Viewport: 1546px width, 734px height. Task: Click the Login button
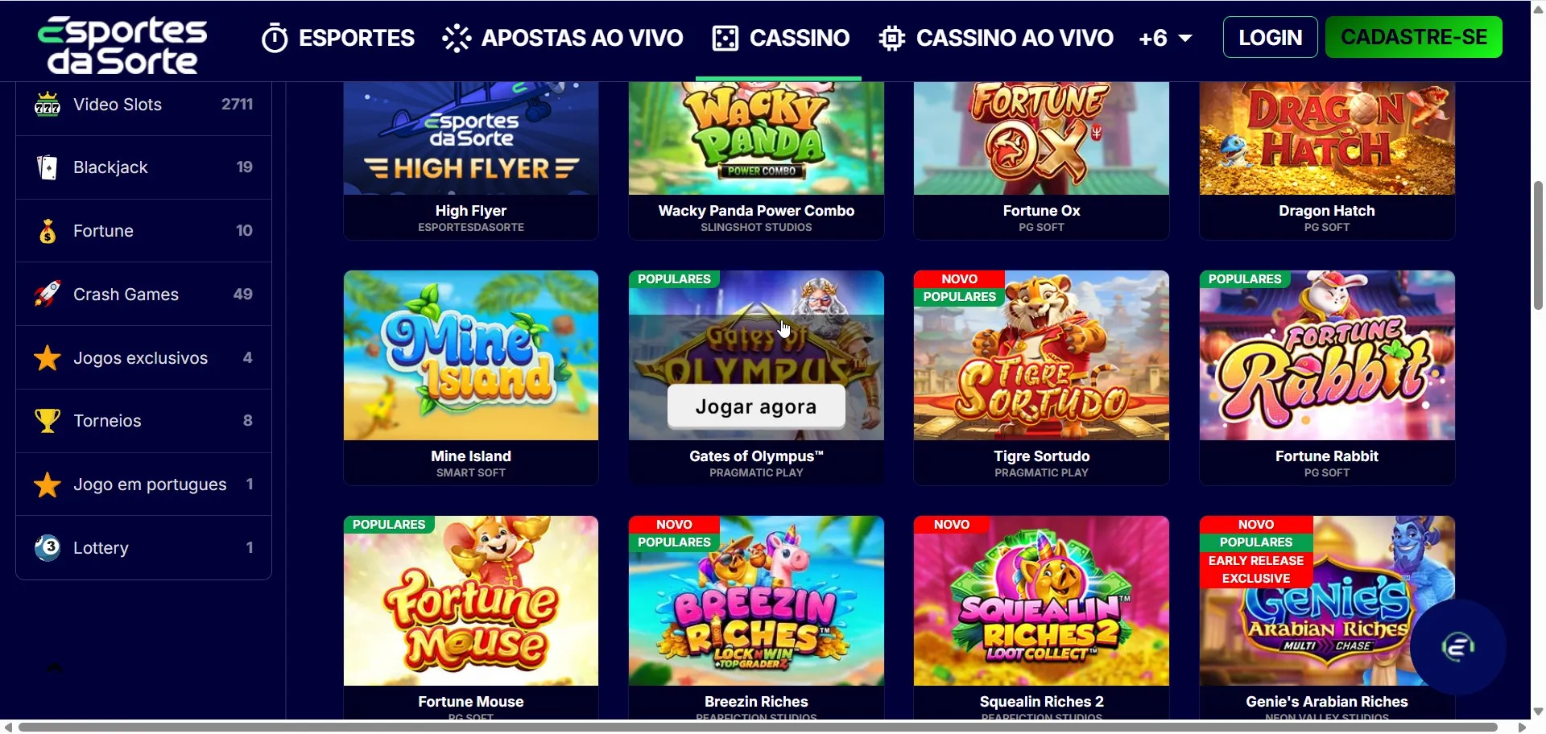(1270, 37)
